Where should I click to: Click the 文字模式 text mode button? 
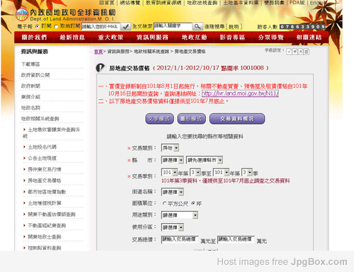coord(159,119)
